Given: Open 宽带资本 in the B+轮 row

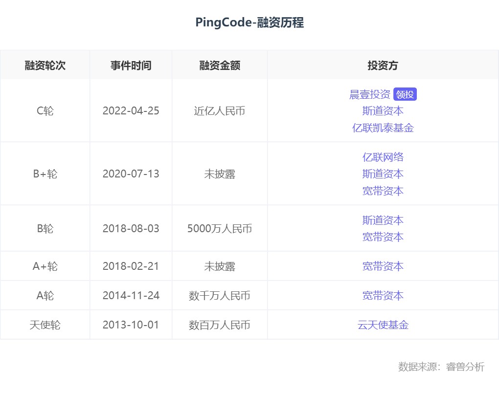Looking at the screenshot, I should 383,191.
